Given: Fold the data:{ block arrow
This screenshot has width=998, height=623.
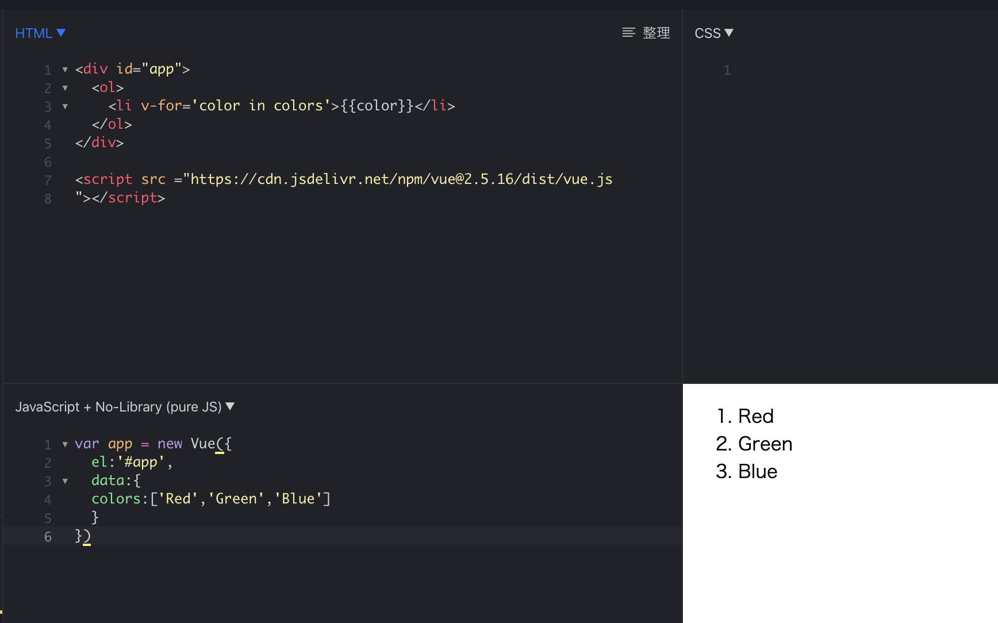Looking at the screenshot, I should point(65,481).
